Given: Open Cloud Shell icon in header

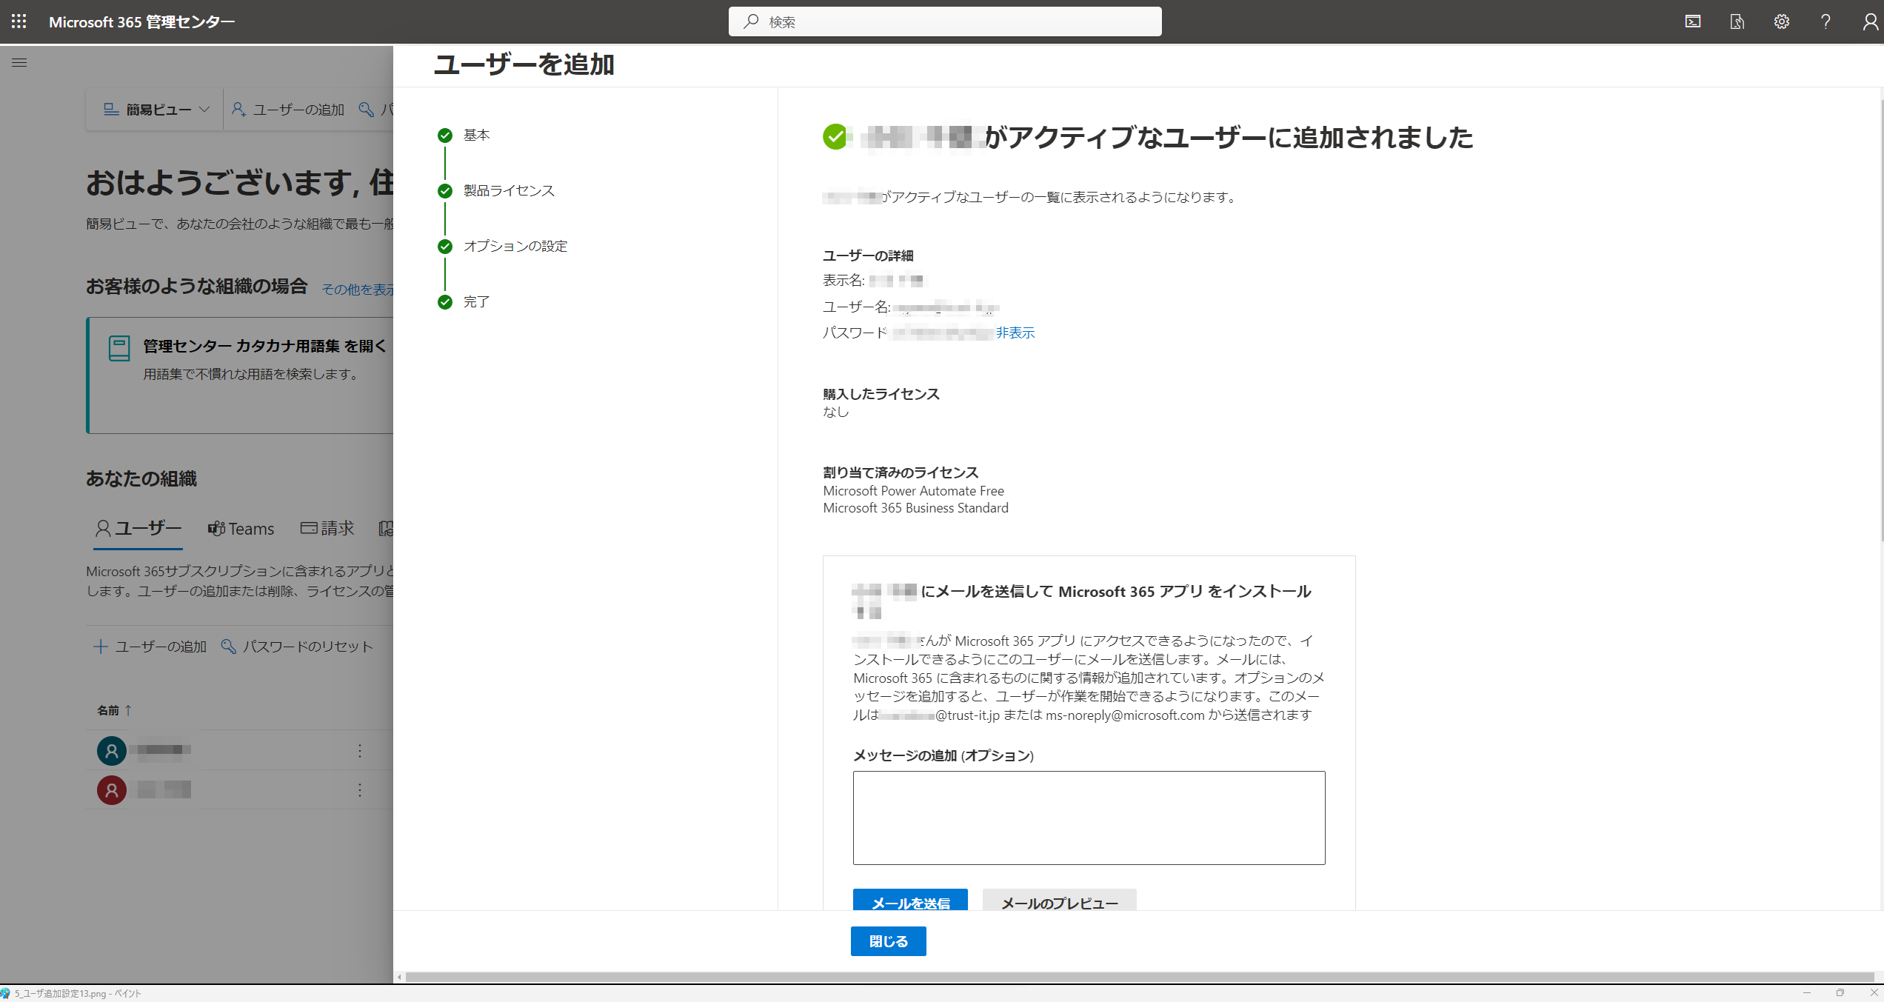Looking at the screenshot, I should tap(1693, 21).
